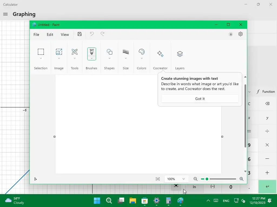Click the Calculator ln key
Viewport: 277px width, 207px height.
pyautogui.click(x=194, y=187)
